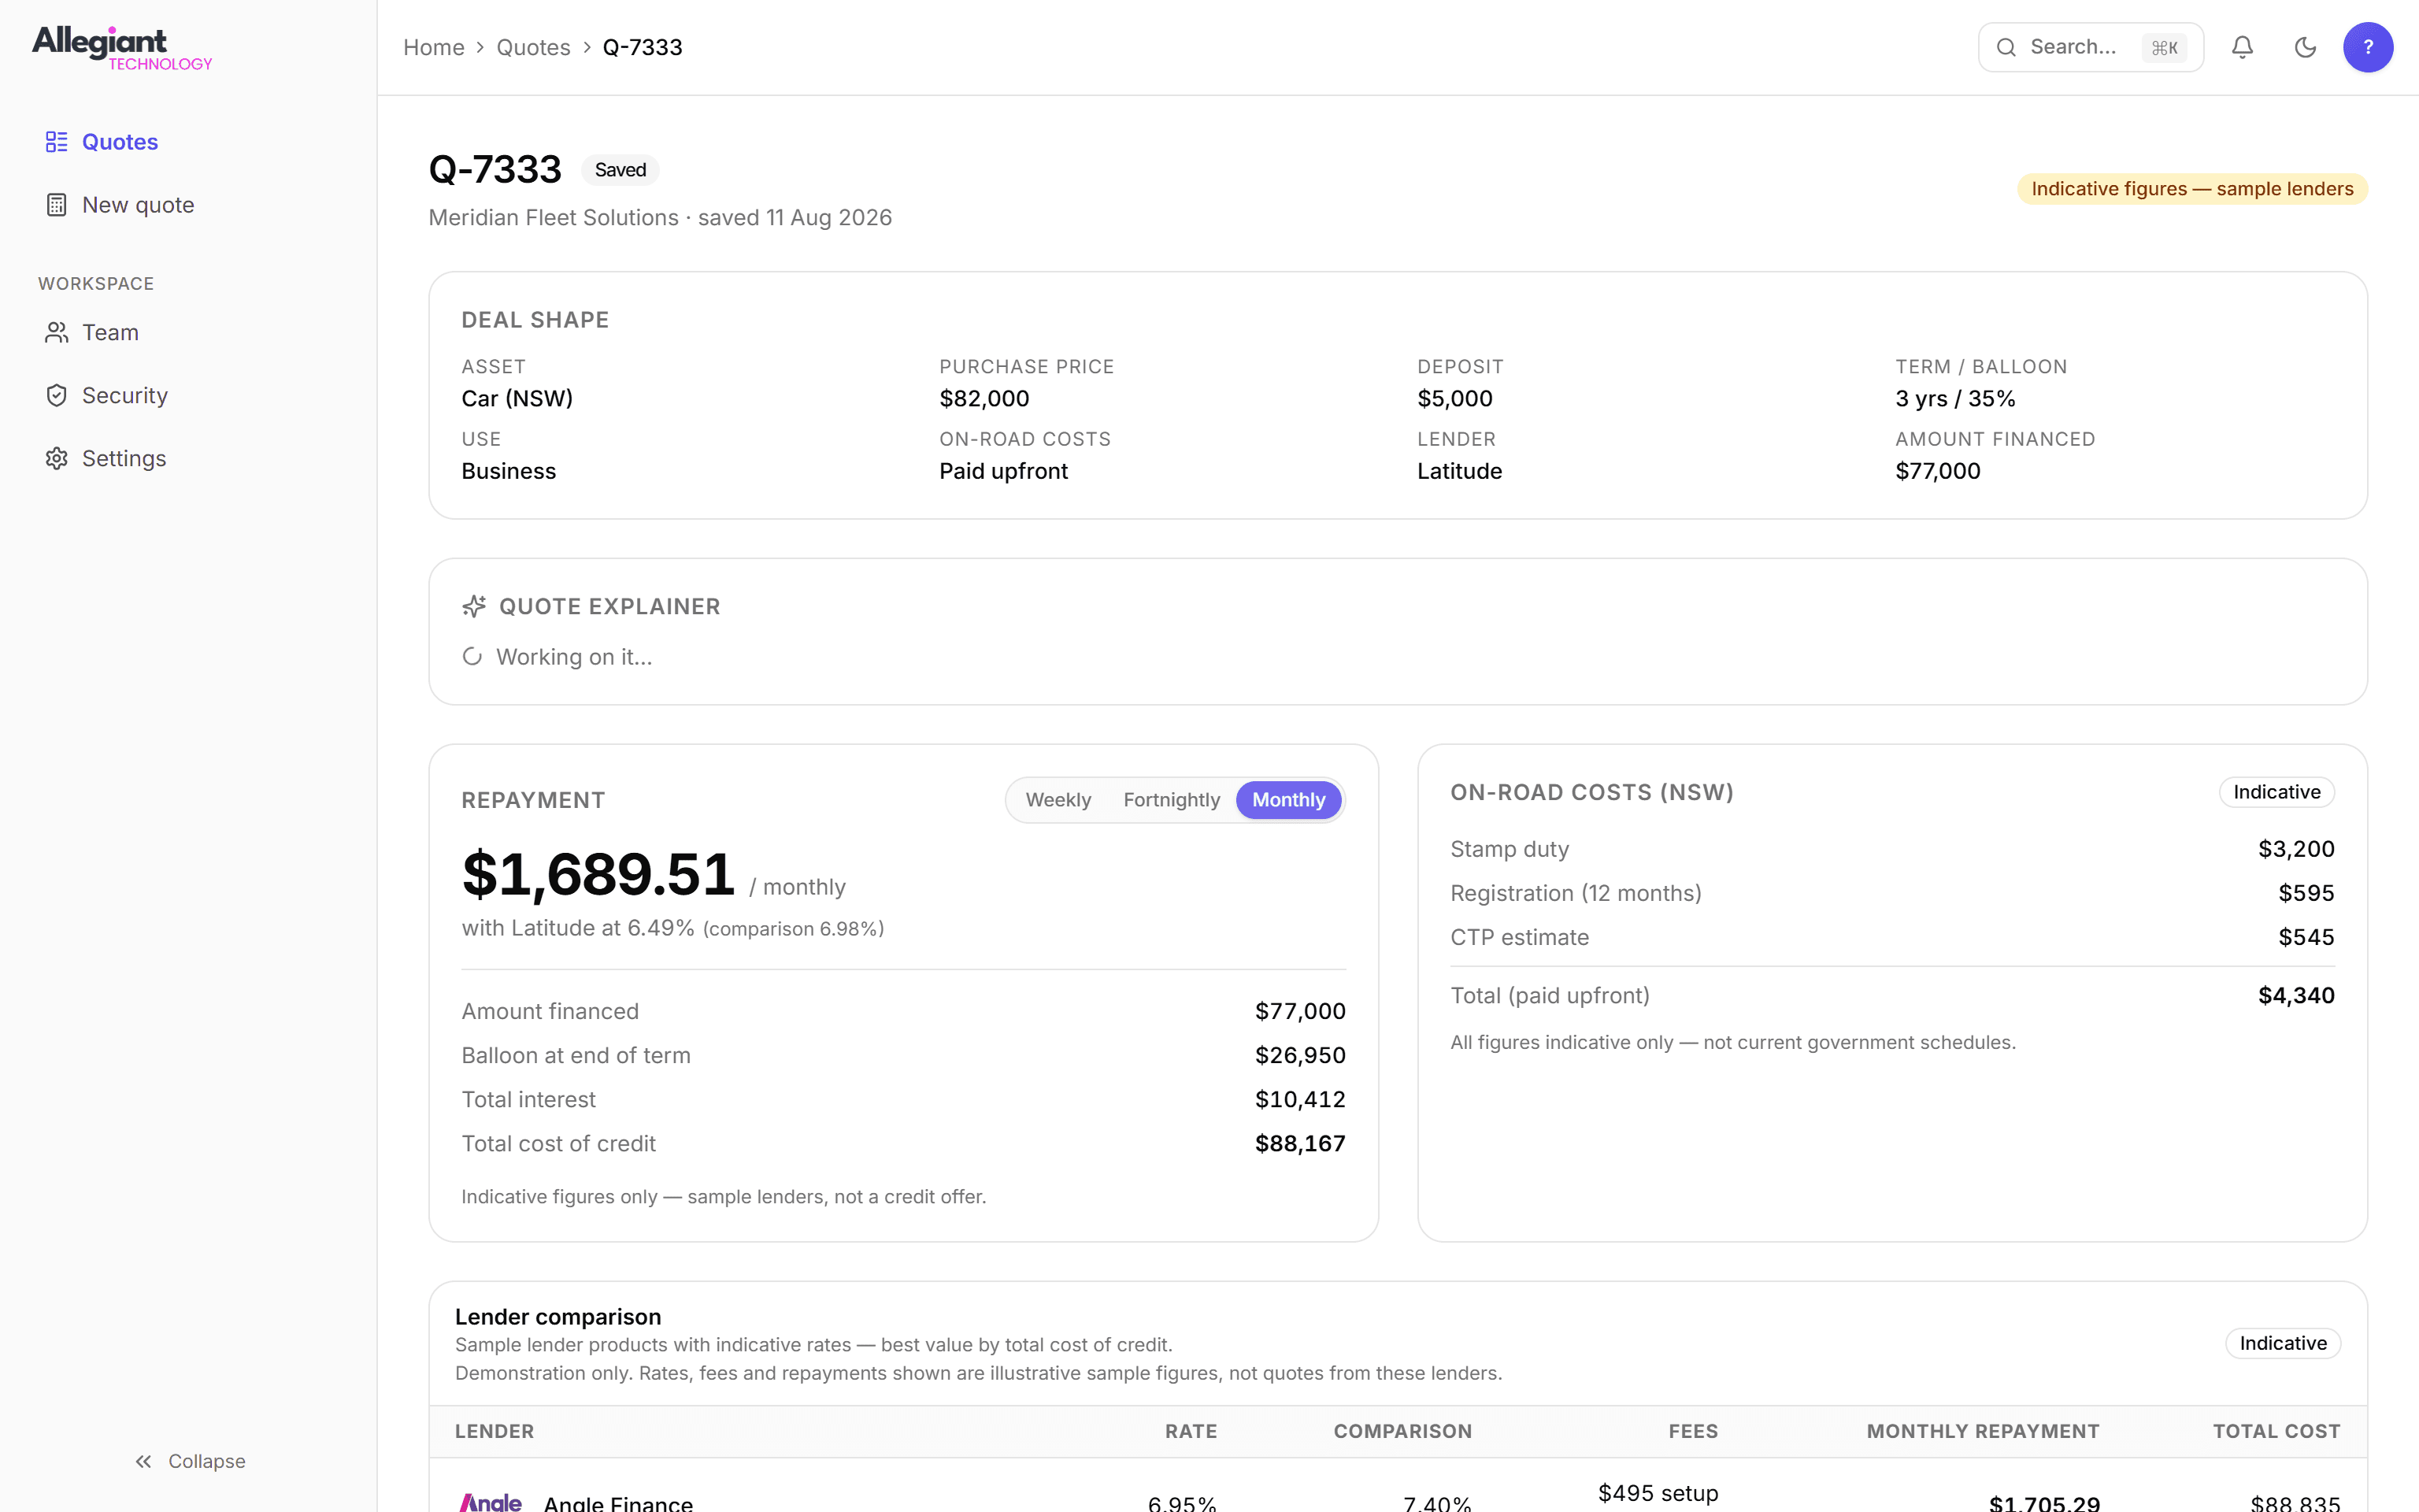Click the purchase price $82,000 value
The height and width of the screenshot is (1512, 2419).
pos(984,398)
